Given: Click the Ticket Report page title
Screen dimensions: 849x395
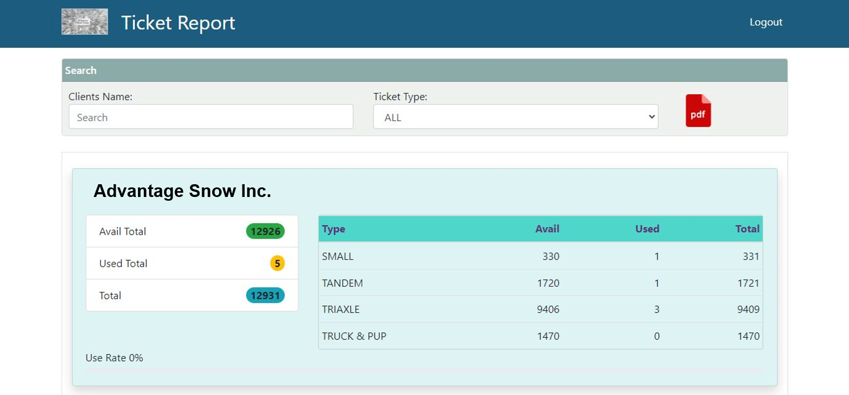Looking at the screenshot, I should (x=178, y=23).
